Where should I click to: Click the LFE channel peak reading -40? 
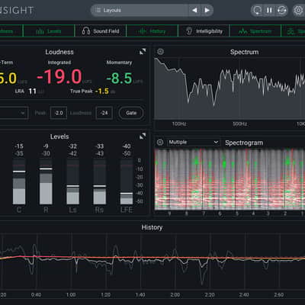(127, 146)
